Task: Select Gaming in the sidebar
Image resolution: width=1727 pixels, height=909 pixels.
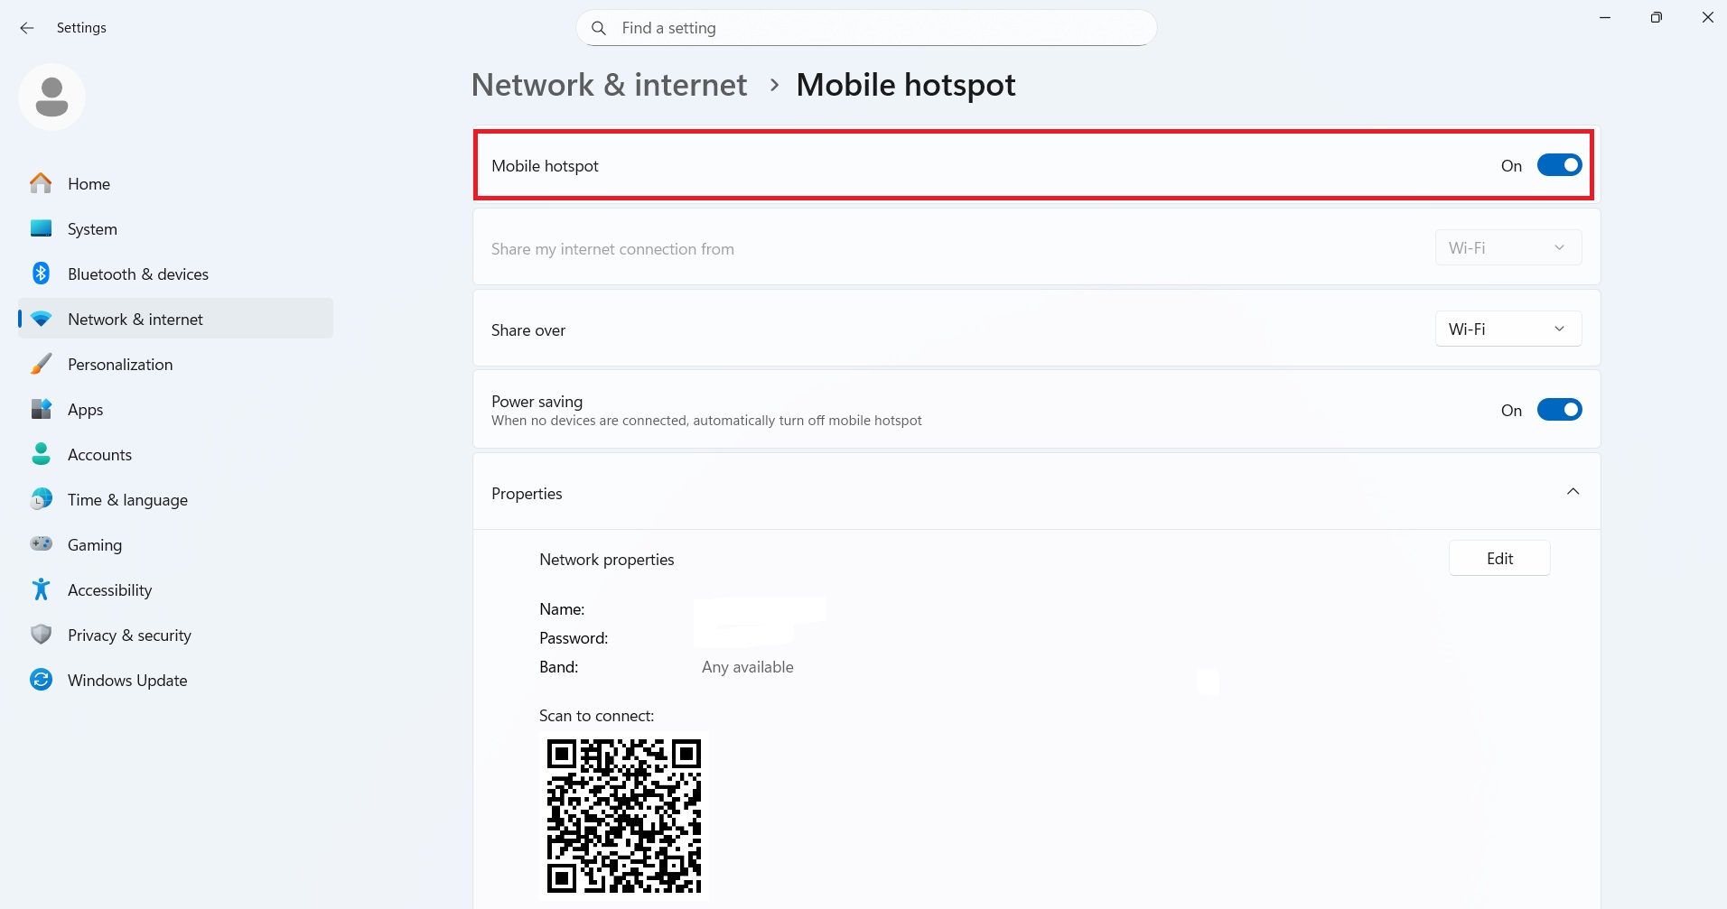Action: point(94,544)
